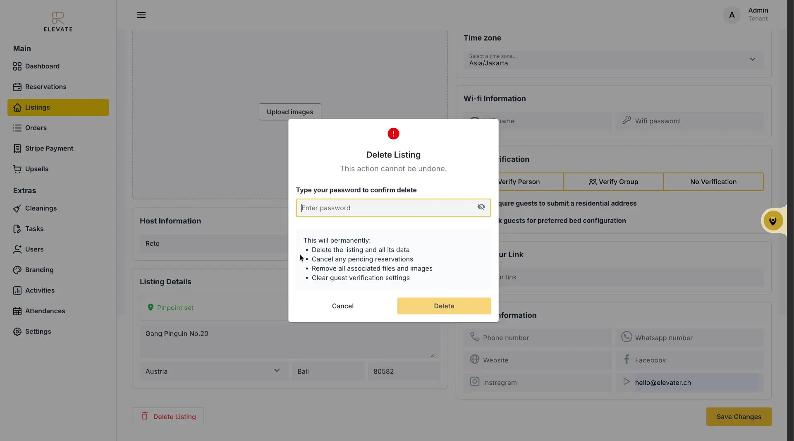Open the Settings menu item
The width and height of the screenshot is (794, 441).
[x=38, y=331]
